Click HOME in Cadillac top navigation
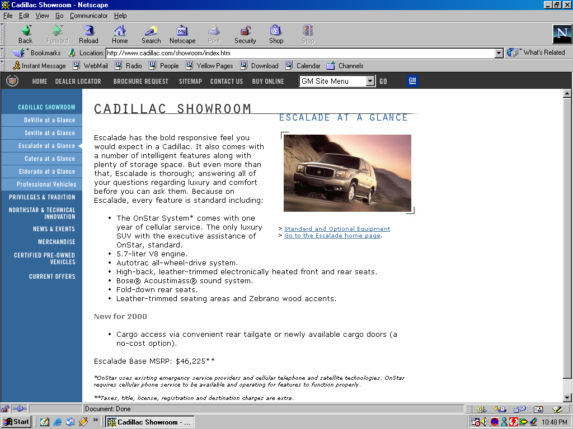 coord(40,82)
